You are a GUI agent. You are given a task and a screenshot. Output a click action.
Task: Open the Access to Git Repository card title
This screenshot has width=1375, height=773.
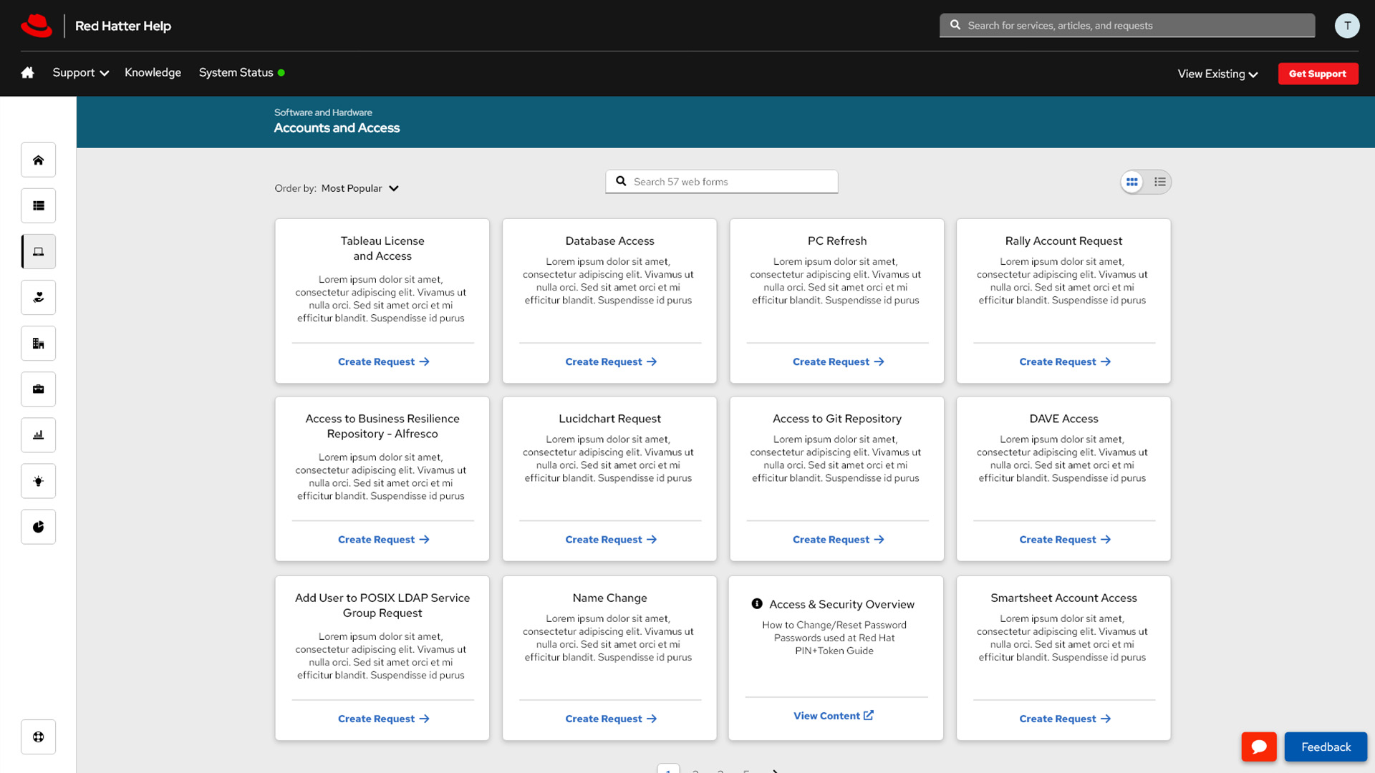tap(837, 419)
